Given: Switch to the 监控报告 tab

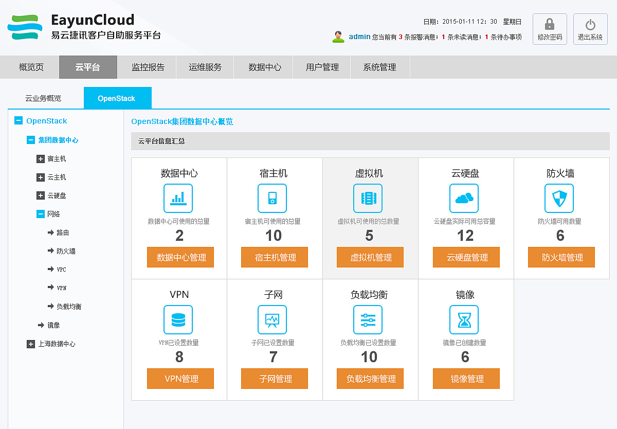Looking at the screenshot, I should point(147,67).
